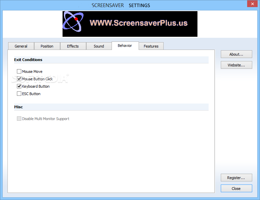Select the Effects tab
This screenshot has width=260, height=200.
[73, 46]
